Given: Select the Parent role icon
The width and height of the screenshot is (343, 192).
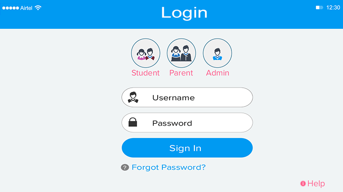Looking at the screenshot, I should tap(181, 53).
